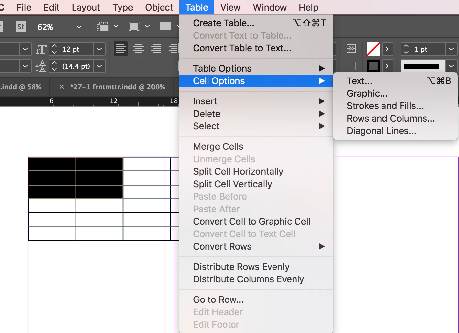Choose Convert Cell to Graphic Cell

pyautogui.click(x=256, y=221)
